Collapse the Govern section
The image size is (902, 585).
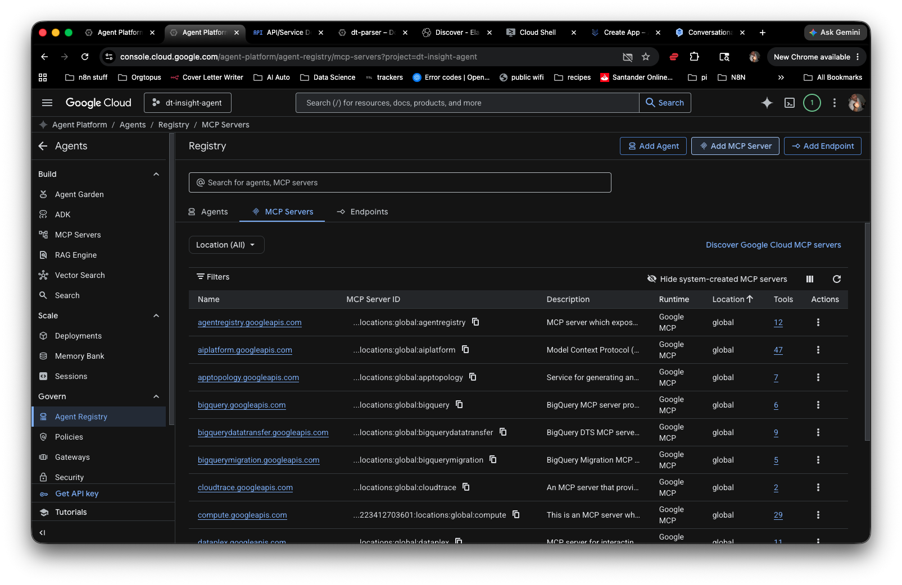(156, 396)
